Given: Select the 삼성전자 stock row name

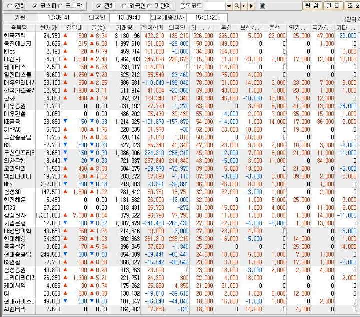Looking at the screenshot, I should [x=15, y=215].
